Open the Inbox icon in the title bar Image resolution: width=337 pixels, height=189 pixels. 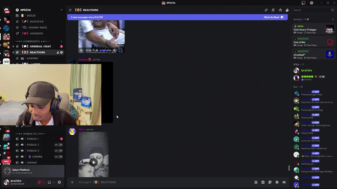click(x=304, y=3)
